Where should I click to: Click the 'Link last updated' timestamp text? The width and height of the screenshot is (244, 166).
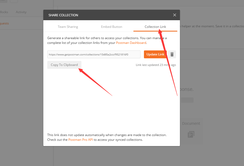coord(156,65)
